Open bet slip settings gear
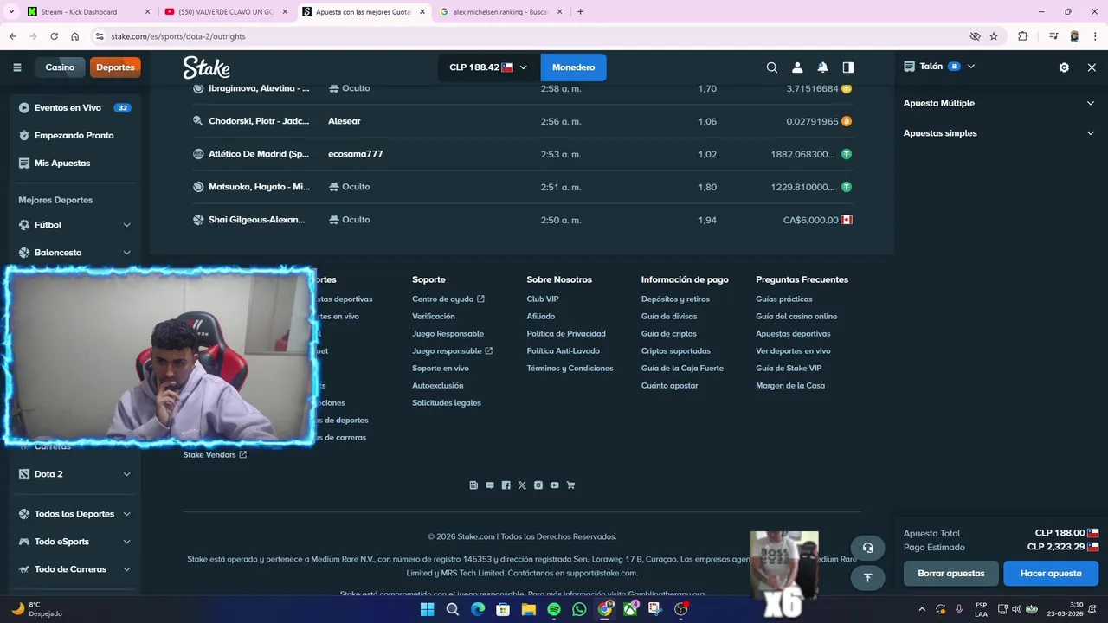The width and height of the screenshot is (1108, 623). (x=1064, y=67)
